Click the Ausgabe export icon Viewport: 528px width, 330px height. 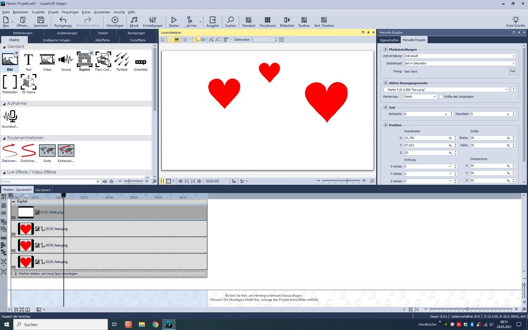(x=212, y=22)
